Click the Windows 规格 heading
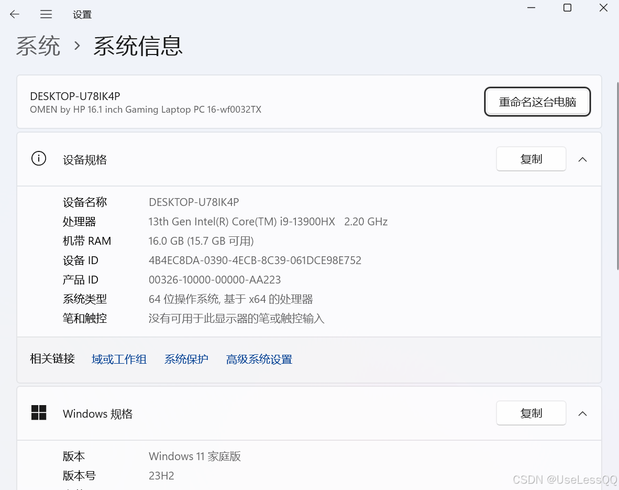Screen dimensions: 619x490 (97, 413)
